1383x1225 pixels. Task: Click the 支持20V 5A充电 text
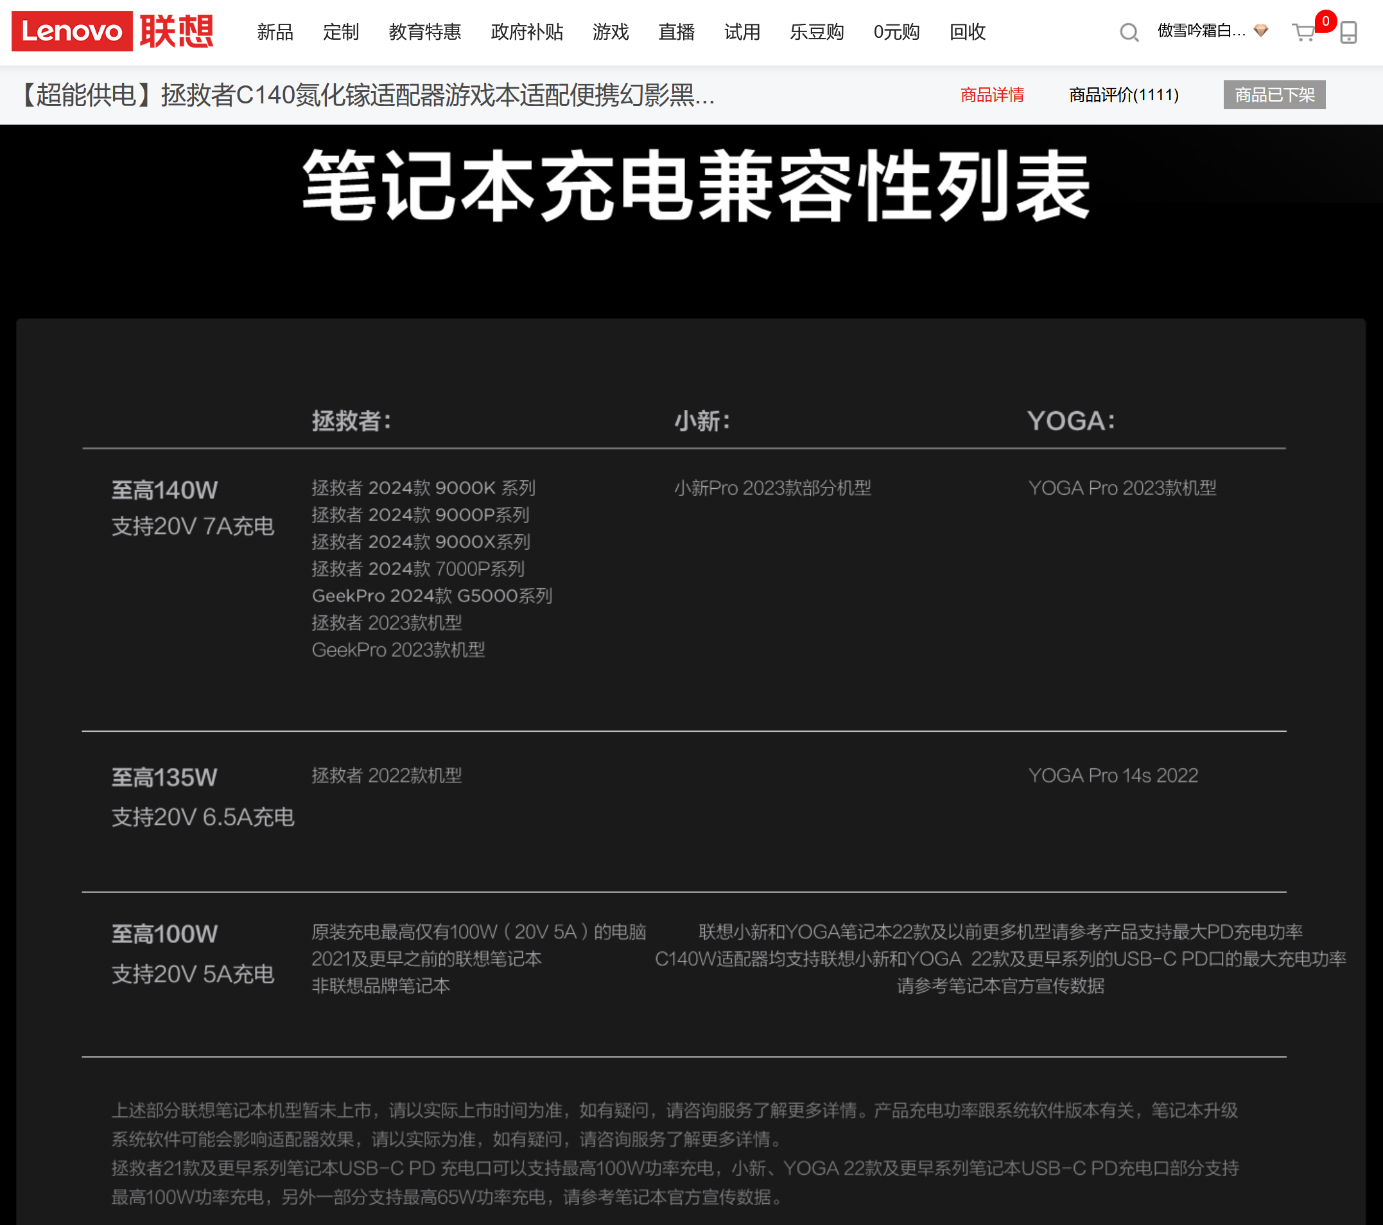coord(193,974)
